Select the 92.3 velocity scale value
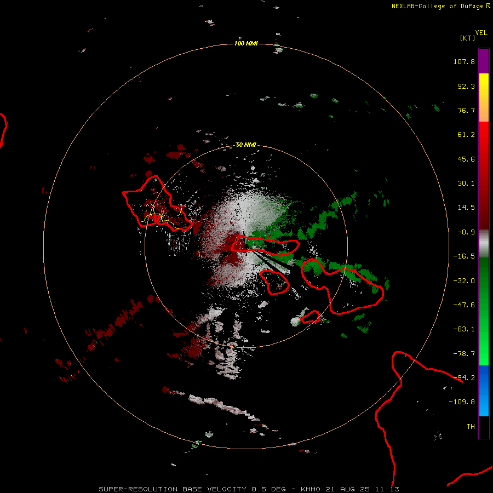This screenshot has width=493, height=493. (x=466, y=86)
